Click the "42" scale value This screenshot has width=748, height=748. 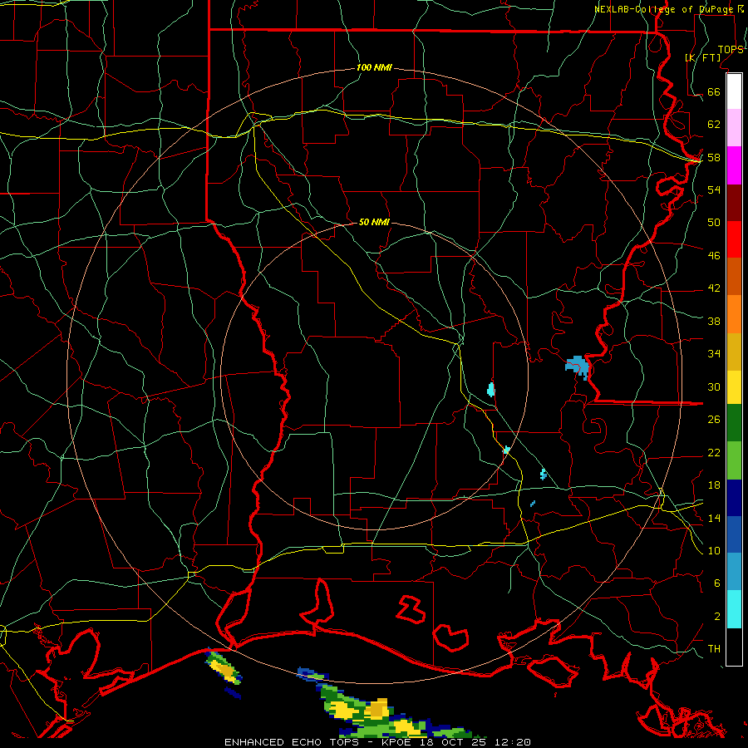(x=714, y=288)
